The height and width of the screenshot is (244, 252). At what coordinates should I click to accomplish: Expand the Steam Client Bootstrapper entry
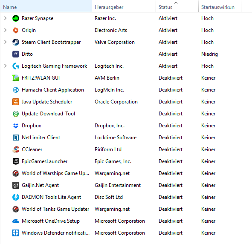[5, 42]
